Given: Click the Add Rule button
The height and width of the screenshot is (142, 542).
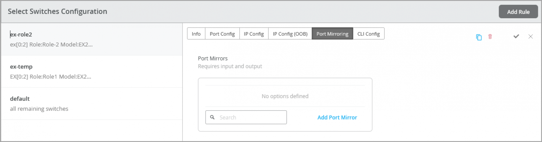Looking at the screenshot, I should point(518,12).
